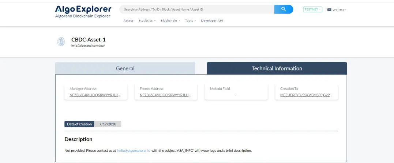This screenshot has width=394, height=163.
Task: Expand the Blockchain menu
Action: click(170, 21)
